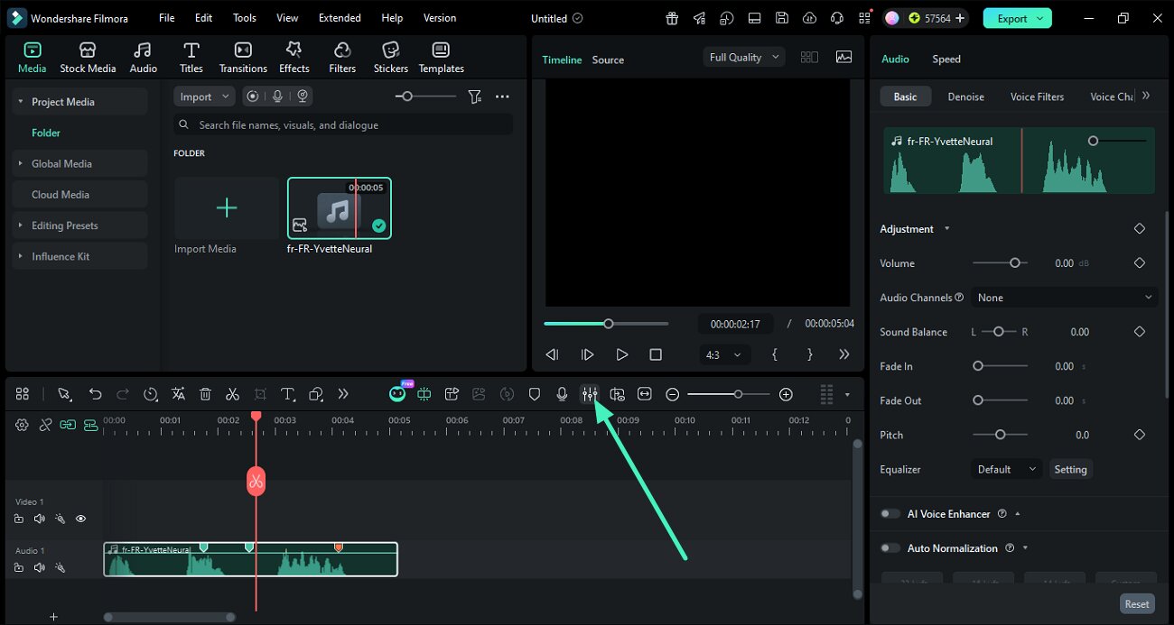The width and height of the screenshot is (1174, 625).
Task: Toggle the Auto Normalization switch
Action: pyautogui.click(x=890, y=548)
